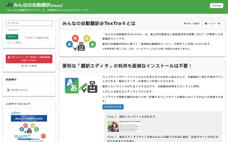Click the red user registration button
Image resolution: width=228 pixels, height=142 pixels.
(29, 59)
